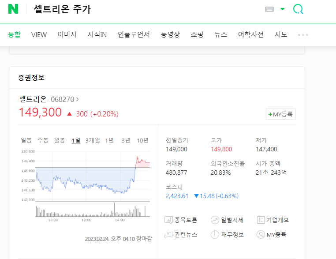Show the 월봉 monthly candle chart
336x259 pixels.
pos(60,140)
